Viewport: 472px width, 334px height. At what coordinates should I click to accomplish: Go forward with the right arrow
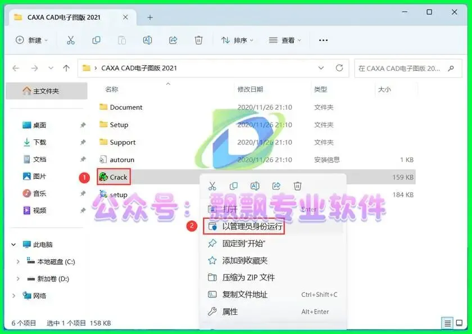click(x=35, y=69)
